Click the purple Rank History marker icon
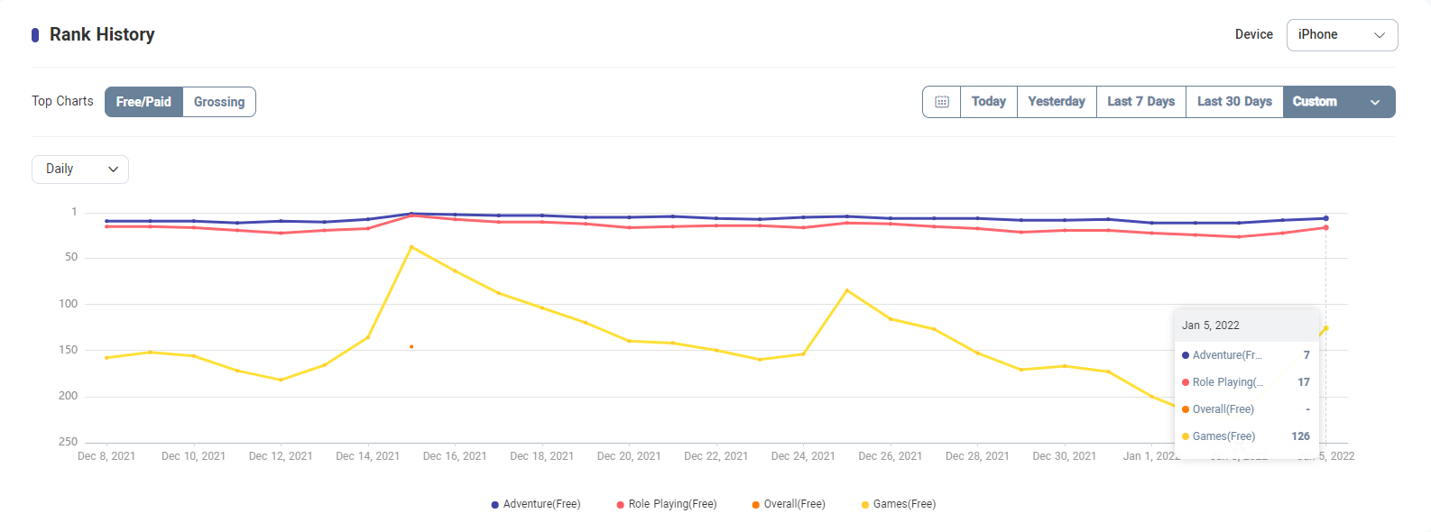 tap(35, 35)
